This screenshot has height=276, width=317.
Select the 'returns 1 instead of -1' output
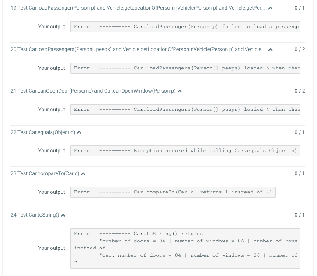tap(173, 192)
